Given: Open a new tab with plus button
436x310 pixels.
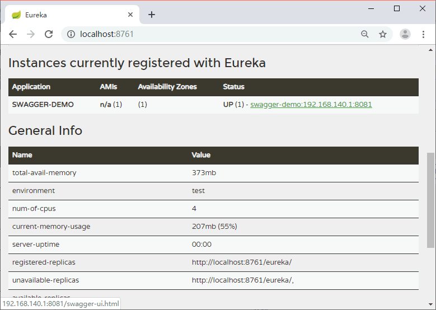Looking at the screenshot, I should pyautogui.click(x=152, y=15).
